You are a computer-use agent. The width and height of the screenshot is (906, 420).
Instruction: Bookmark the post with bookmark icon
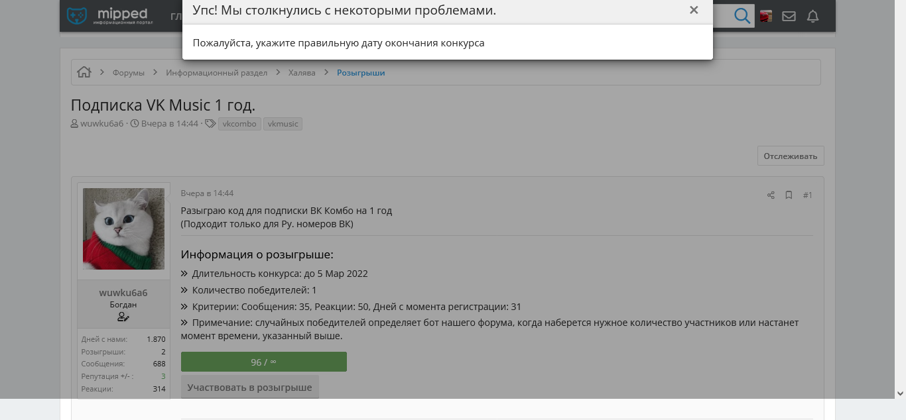789,195
